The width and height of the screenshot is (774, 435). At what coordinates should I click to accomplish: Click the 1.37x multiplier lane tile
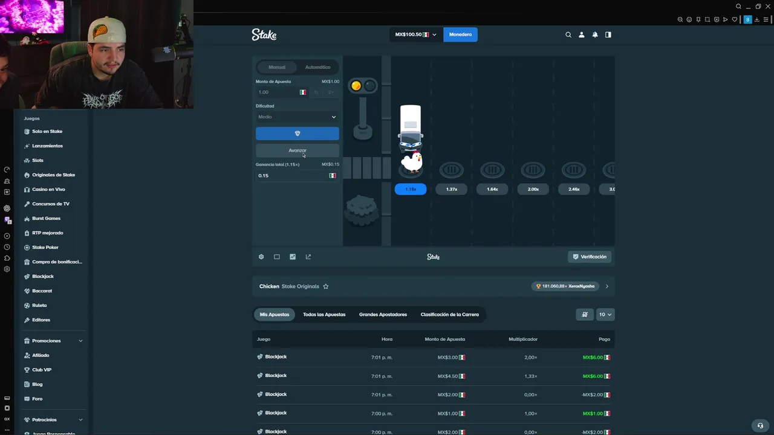(x=452, y=189)
